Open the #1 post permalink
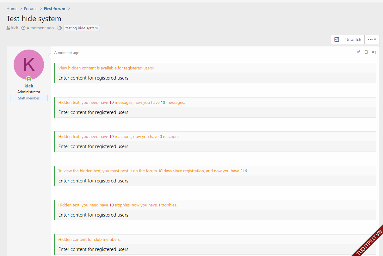 click(x=374, y=52)
